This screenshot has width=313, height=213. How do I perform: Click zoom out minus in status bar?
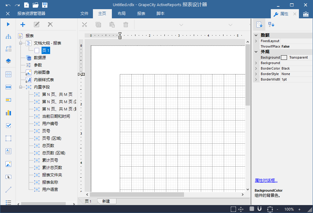click(x=278, y=209)
